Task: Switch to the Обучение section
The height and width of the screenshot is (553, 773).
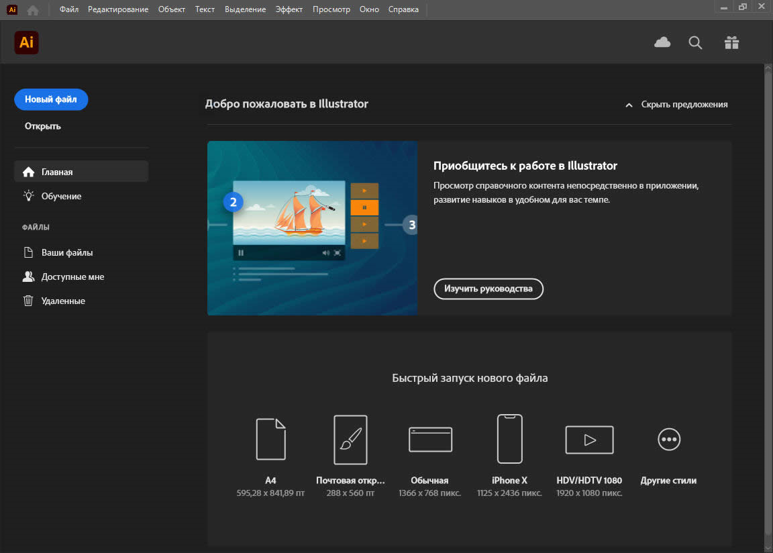Action: tap(61, 196)
